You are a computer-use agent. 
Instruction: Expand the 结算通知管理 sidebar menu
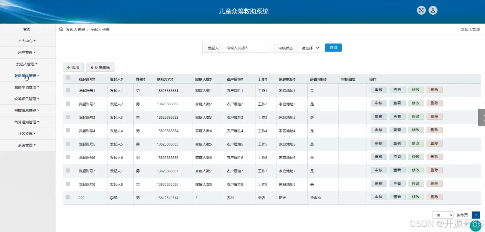point(27,122)
